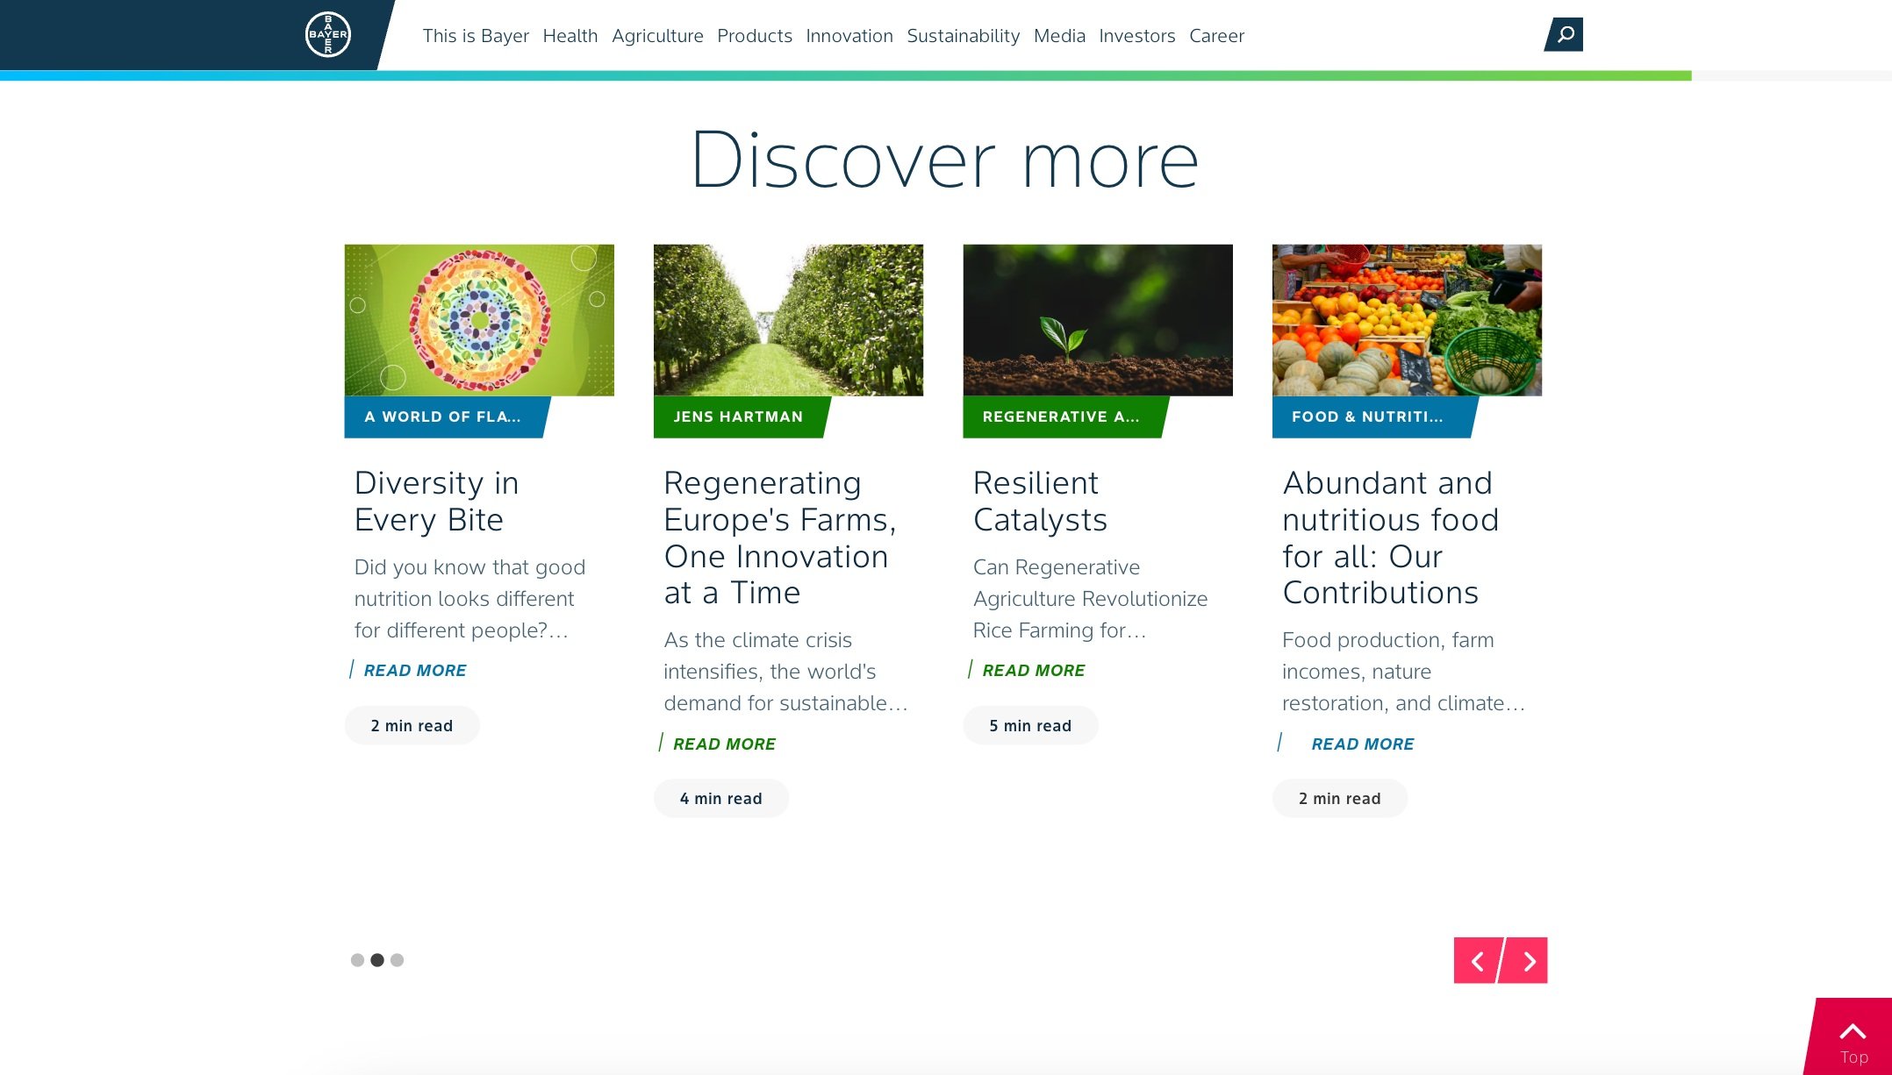Click the seedling in soil thumbnail
The image size is (1892, 1075).
(x=1098, y=320)
